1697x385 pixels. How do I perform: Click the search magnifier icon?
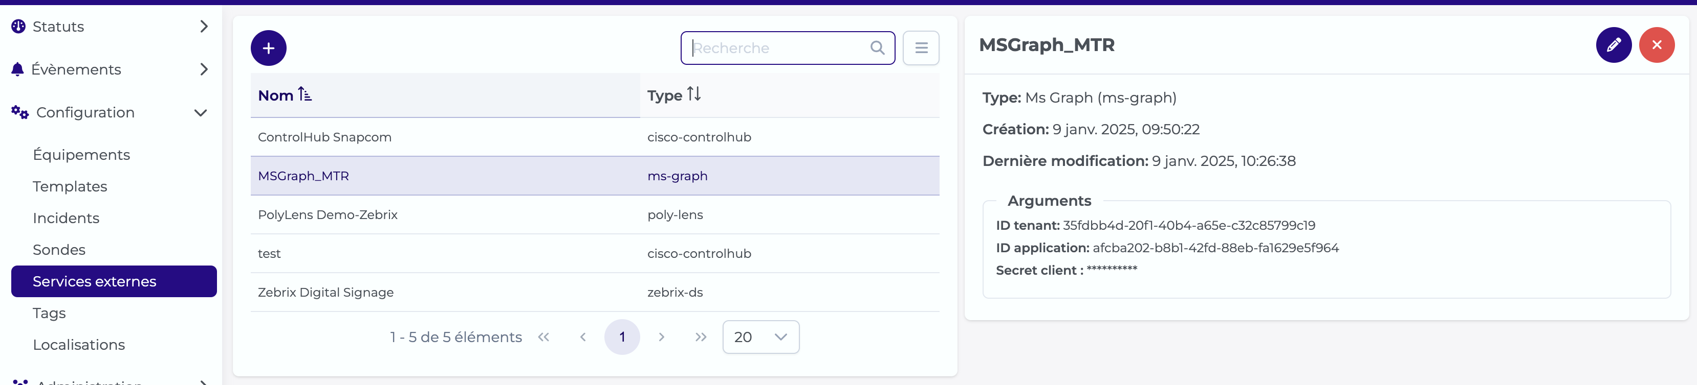click(x=877, y=48)
